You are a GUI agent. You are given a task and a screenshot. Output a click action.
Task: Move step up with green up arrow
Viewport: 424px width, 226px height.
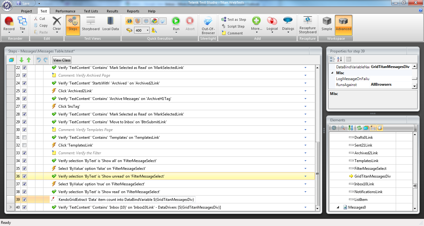[29, 60]
